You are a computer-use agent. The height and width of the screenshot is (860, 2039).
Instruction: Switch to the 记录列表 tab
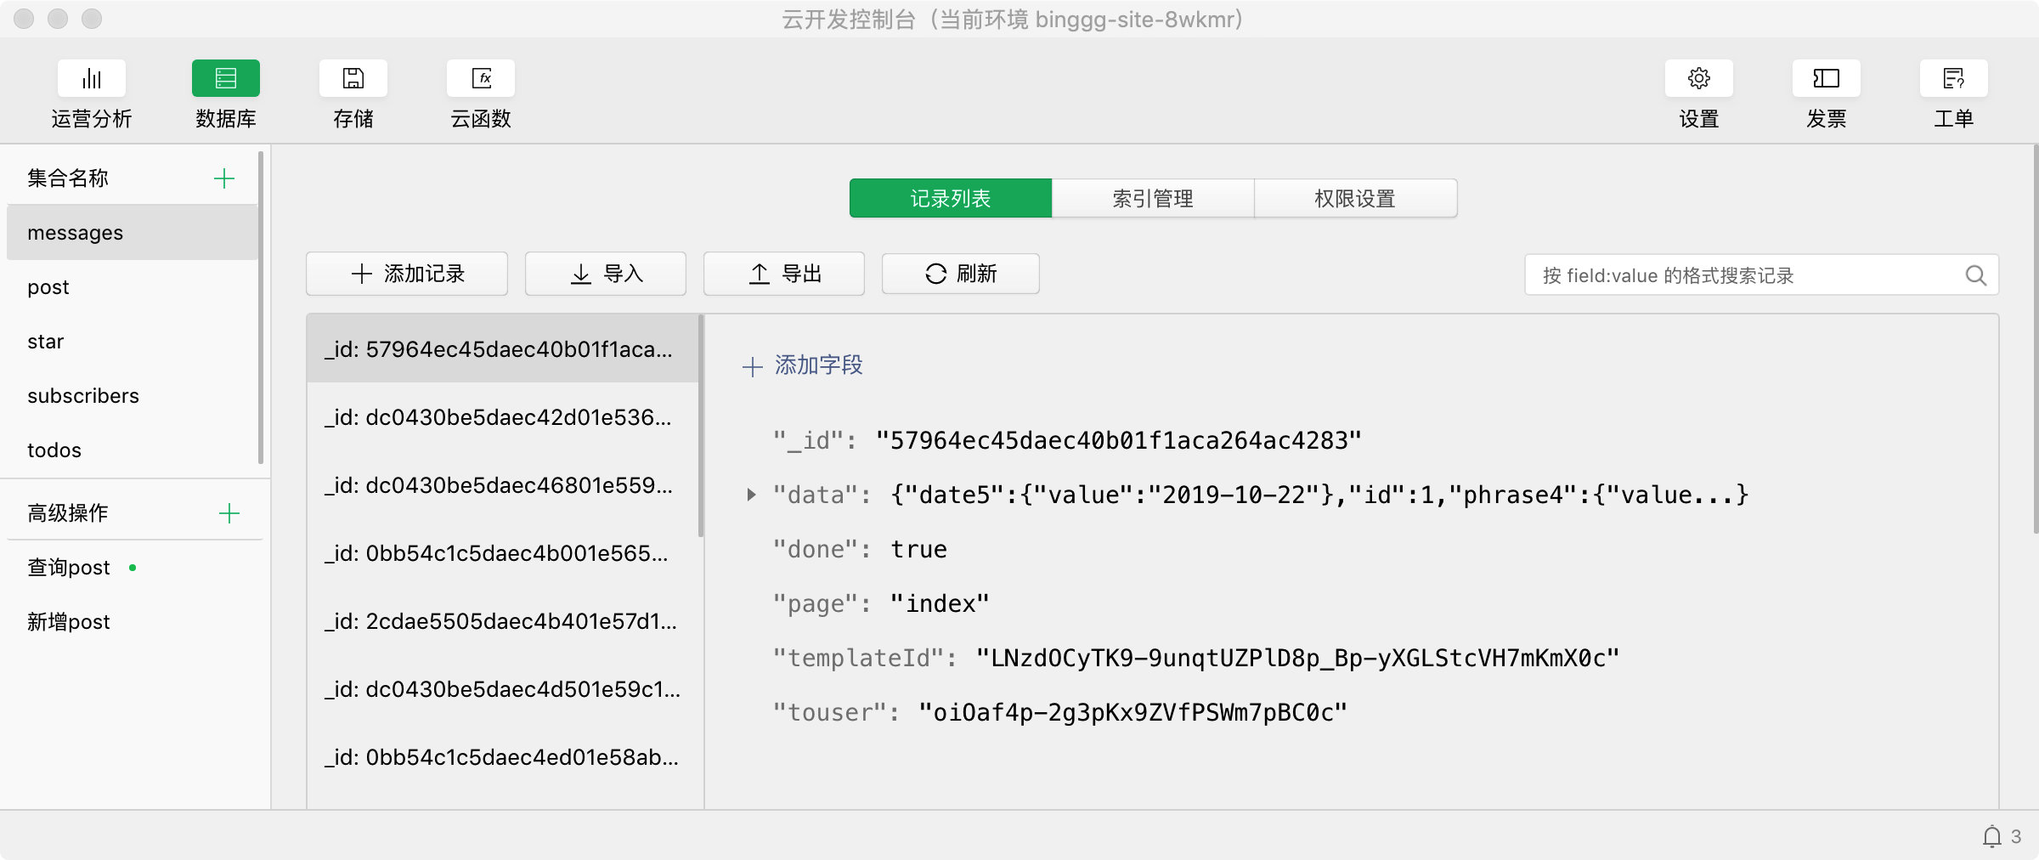click(951, 198)
